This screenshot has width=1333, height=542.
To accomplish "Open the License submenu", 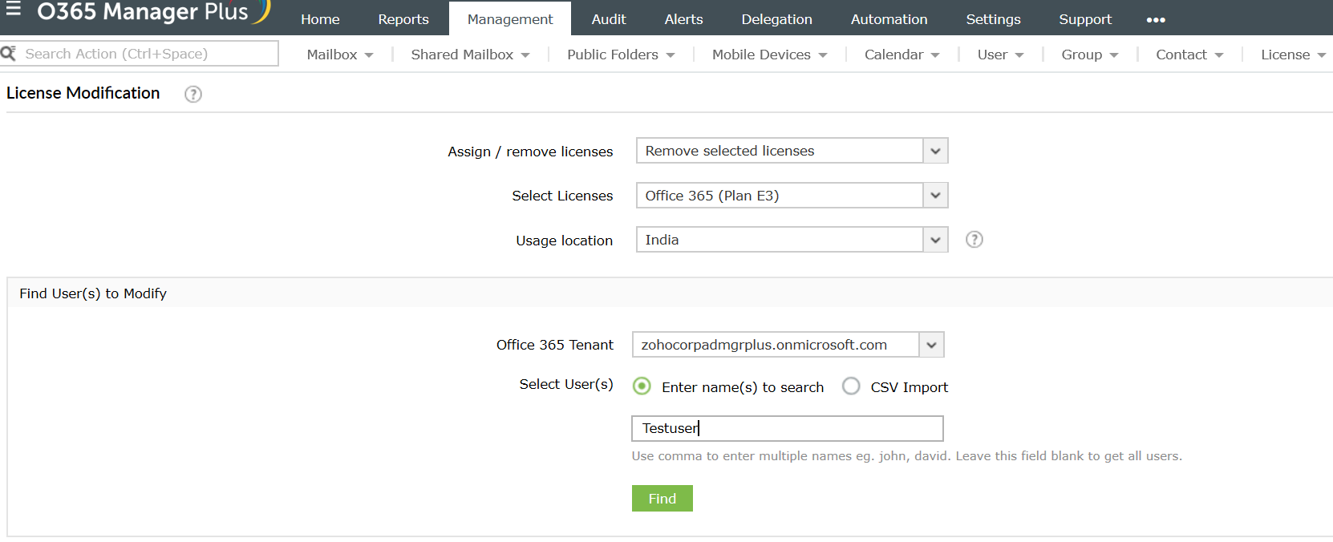I will tap(1293, 55).
